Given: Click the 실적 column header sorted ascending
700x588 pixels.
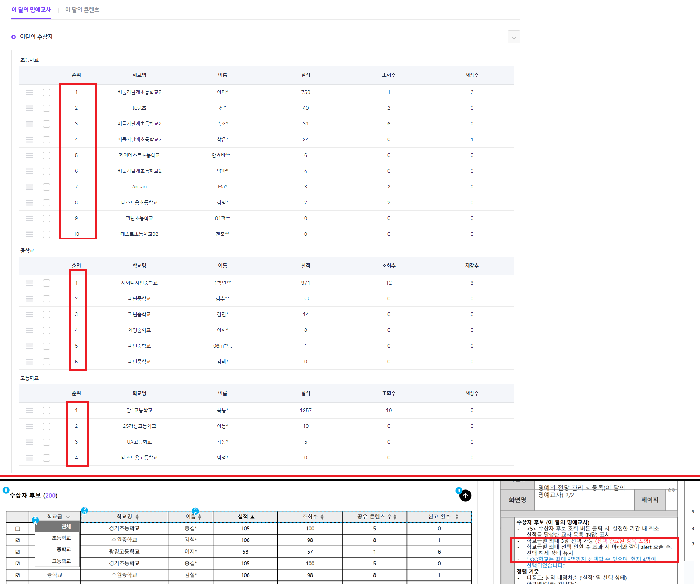Looking at the screenshot, I should tap(246, 517).
